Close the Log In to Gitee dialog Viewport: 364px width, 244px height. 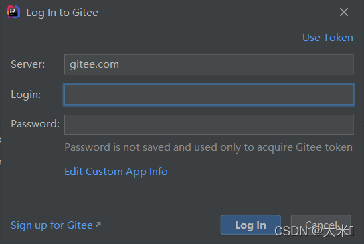[x=343, y=12]
